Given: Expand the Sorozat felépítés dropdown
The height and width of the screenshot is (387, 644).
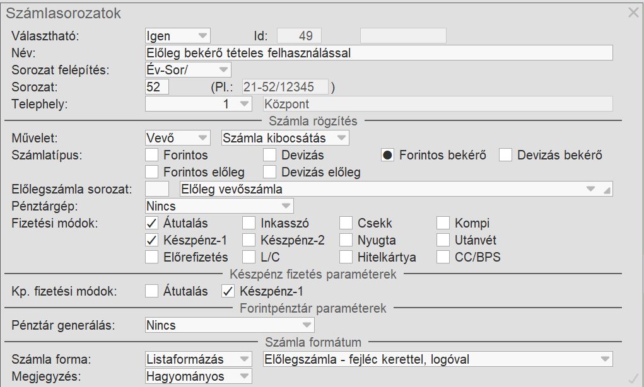Looking at the screenshot, I should 224,70.
